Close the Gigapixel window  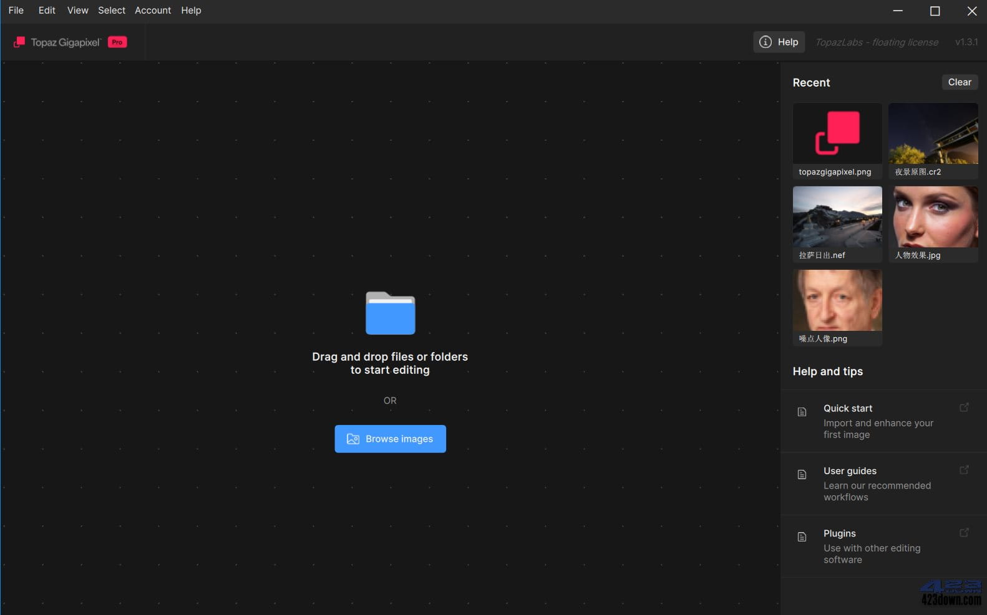tap(972, 11)
